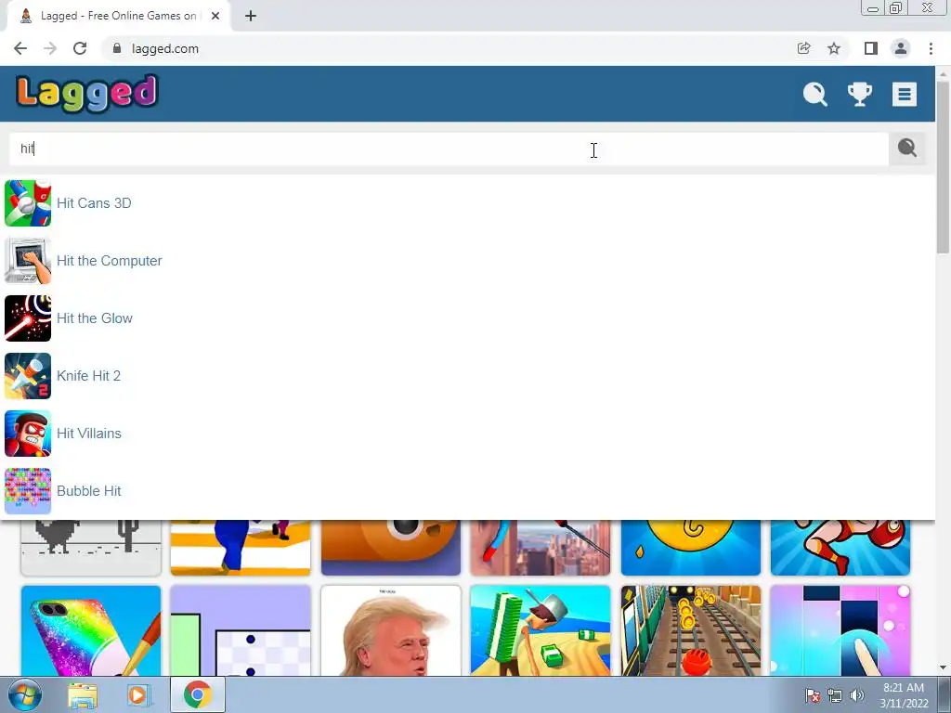Open the subway railway runner game thumbnail
This screenshot has height=713, width=951.
(691, 630)
